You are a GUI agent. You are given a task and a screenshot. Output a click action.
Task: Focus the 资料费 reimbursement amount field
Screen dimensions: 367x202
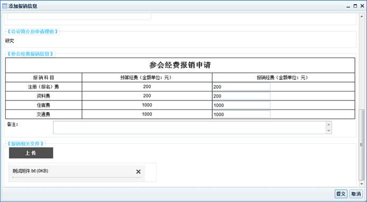pos(241,96)
